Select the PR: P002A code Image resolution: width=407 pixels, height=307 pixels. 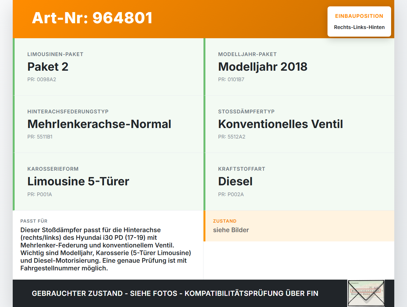pyautogui.click(x=231, y=194)
